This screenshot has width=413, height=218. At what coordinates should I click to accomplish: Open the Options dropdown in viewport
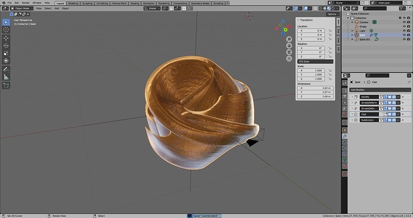[333, 14]
